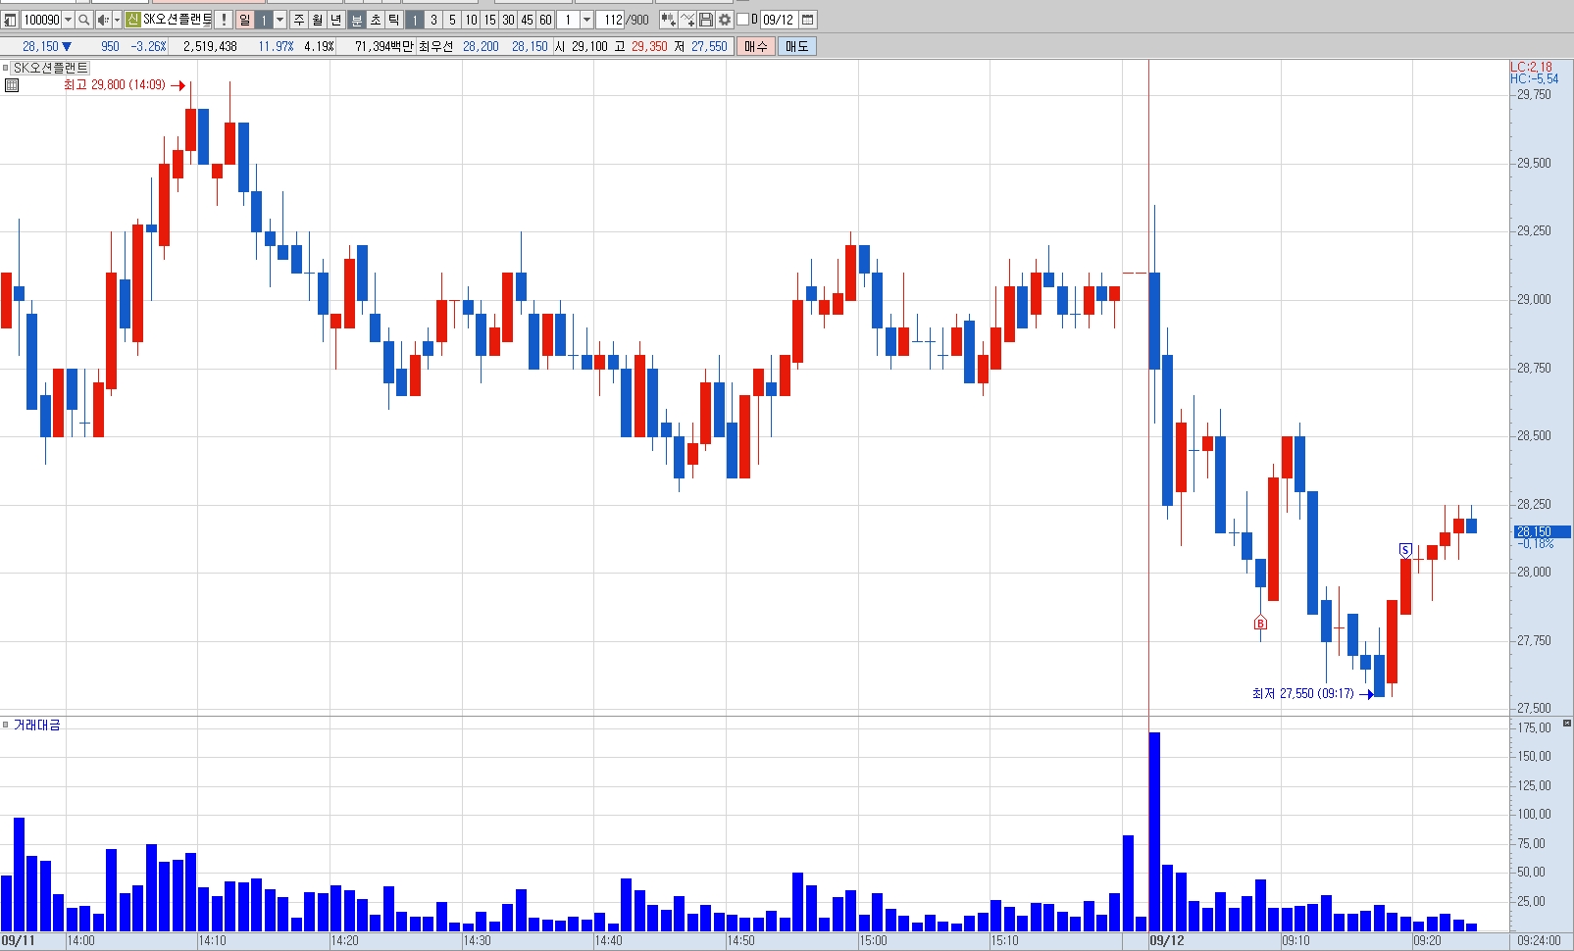Click the exclamation info icon
Image resolution: width=1574 pixels, height=951 pixels.
pyautogui.click(x=224, y=20)
